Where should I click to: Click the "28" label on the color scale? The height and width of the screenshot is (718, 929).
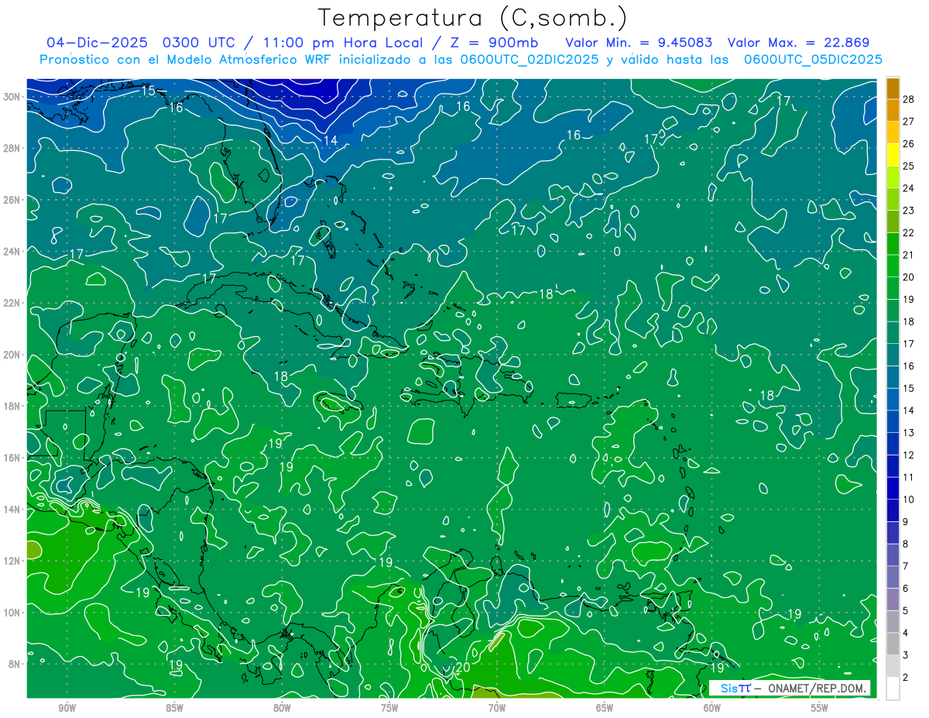point(909,99)
